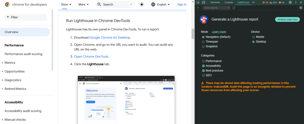Screen dimensions: 304x124
Task: Open the Learn more link beside Mode
Action: [x=219, y=32]
